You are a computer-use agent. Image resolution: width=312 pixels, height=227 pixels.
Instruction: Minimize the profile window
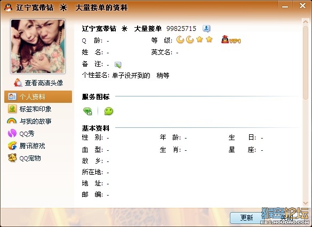click(x=285, y=6)
